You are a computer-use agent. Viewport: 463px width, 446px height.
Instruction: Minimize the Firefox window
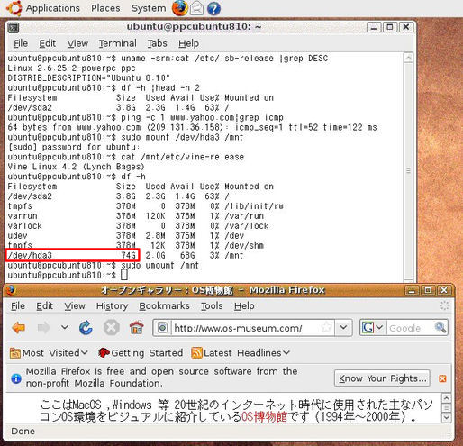pos(412,290)
